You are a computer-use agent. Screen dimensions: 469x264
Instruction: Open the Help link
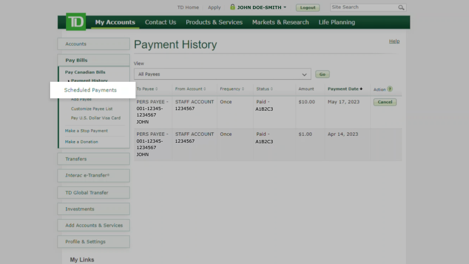click(394, 41)
